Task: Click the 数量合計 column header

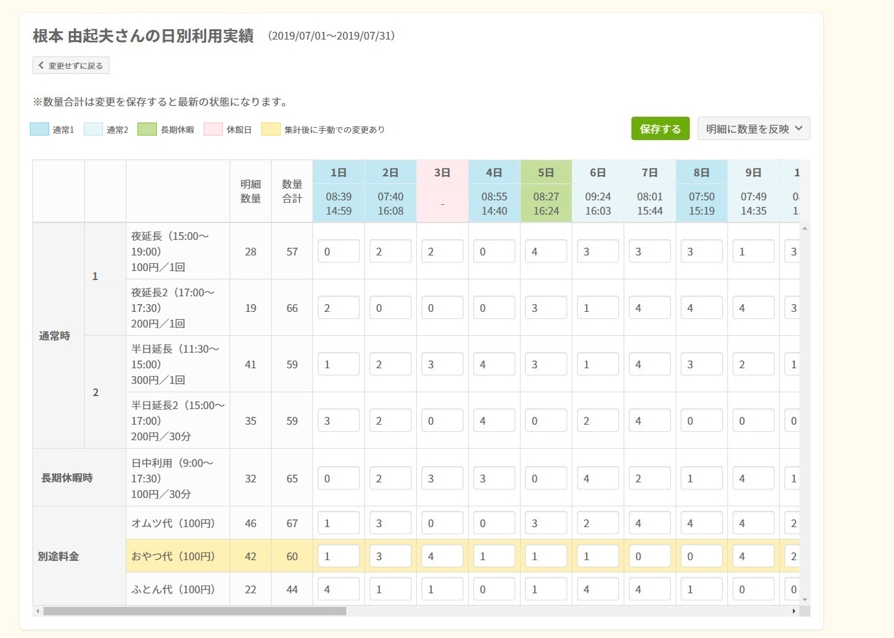Action: (x=292, y=191)
